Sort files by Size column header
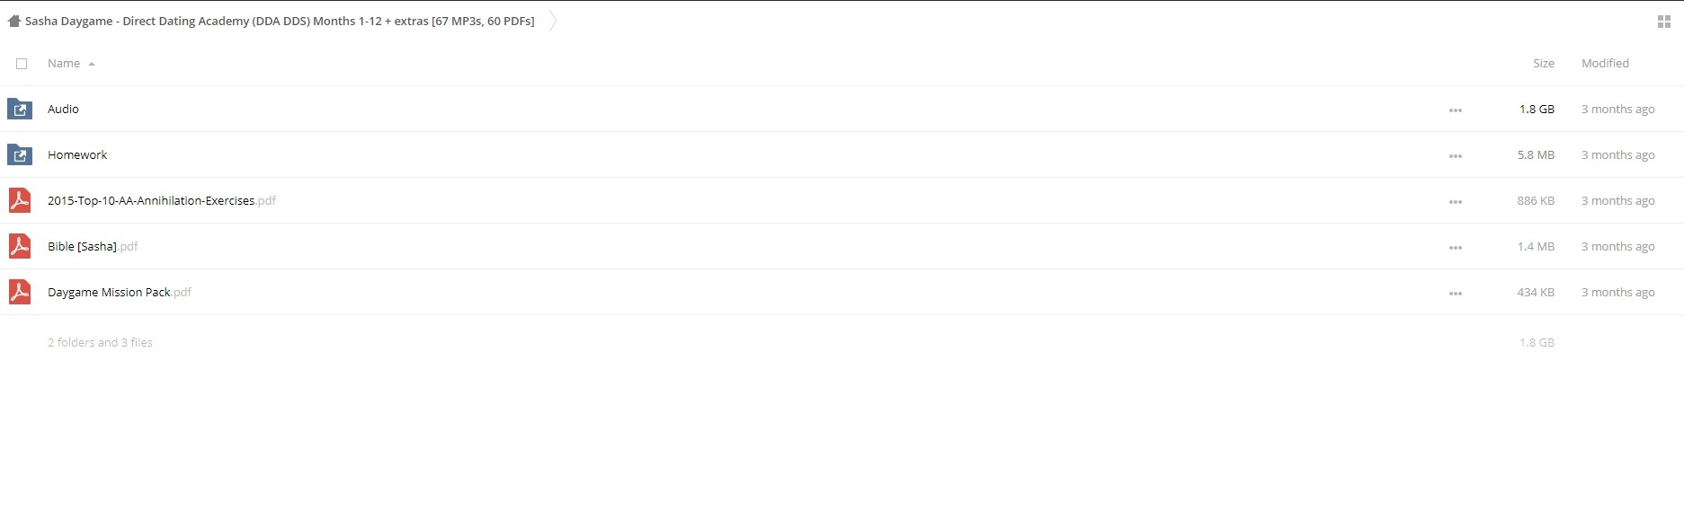The width and height of the screenshot is (1684, 510). (x=1544, y=63)
